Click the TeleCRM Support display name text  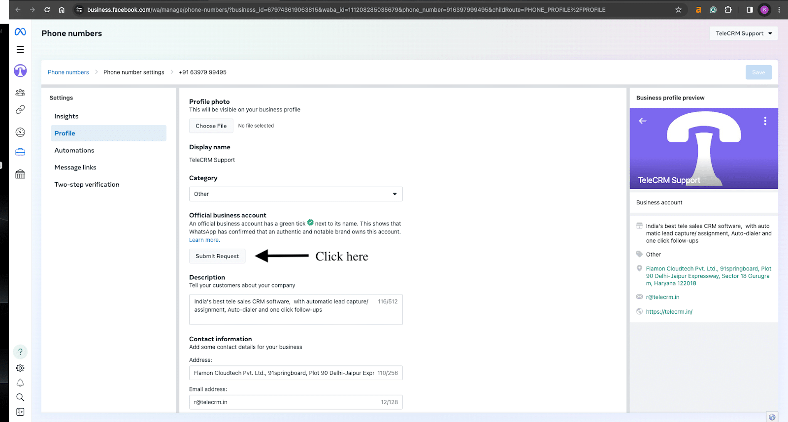tap(212, 160)
